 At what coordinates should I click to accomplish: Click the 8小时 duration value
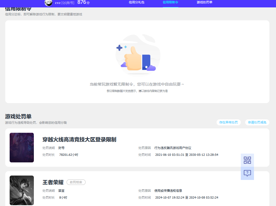click(x=63, y=197)
